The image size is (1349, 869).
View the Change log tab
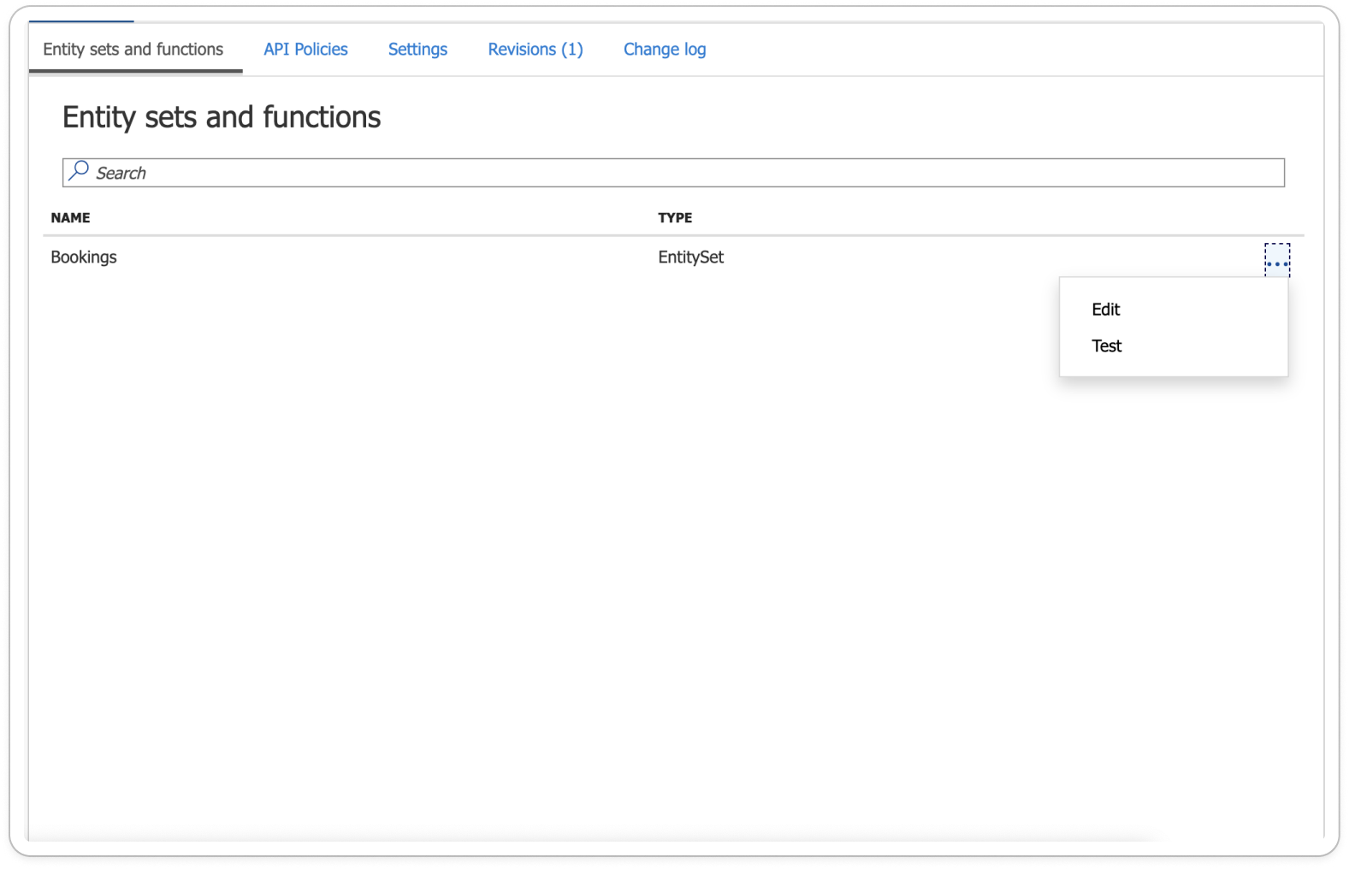coord(664,50)
